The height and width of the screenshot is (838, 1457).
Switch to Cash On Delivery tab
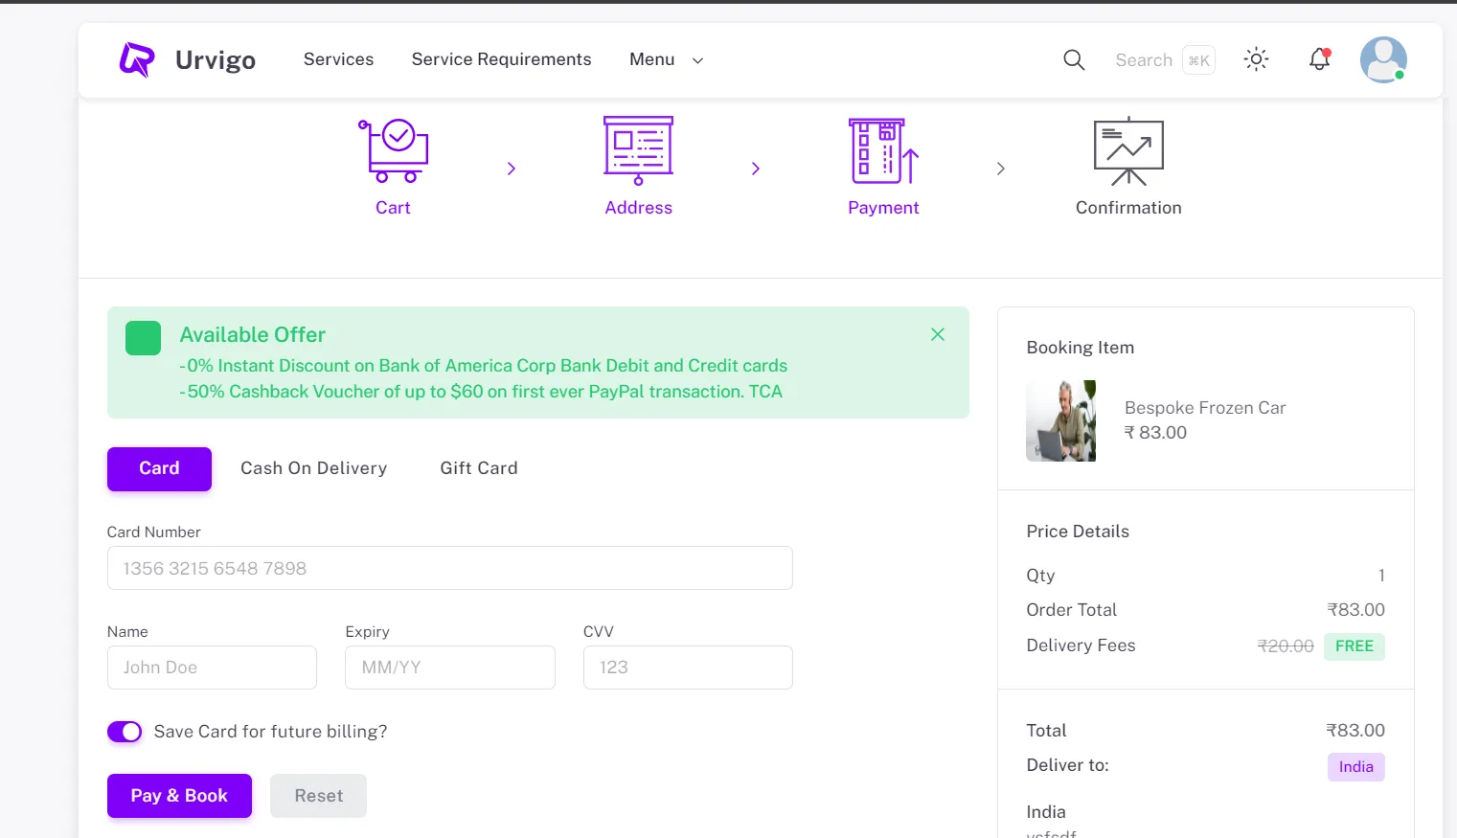pyautogui.click(x=313, y=468)
